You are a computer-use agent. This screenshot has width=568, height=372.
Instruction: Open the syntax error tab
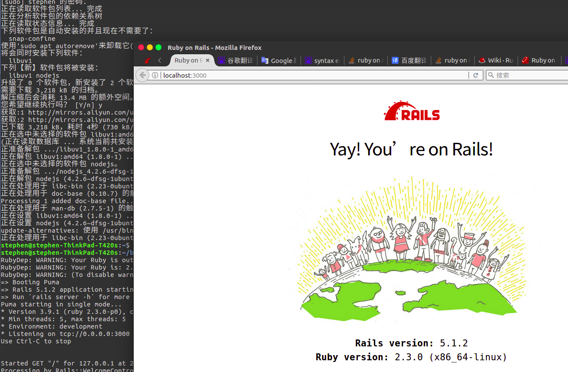tap(322, 60)
